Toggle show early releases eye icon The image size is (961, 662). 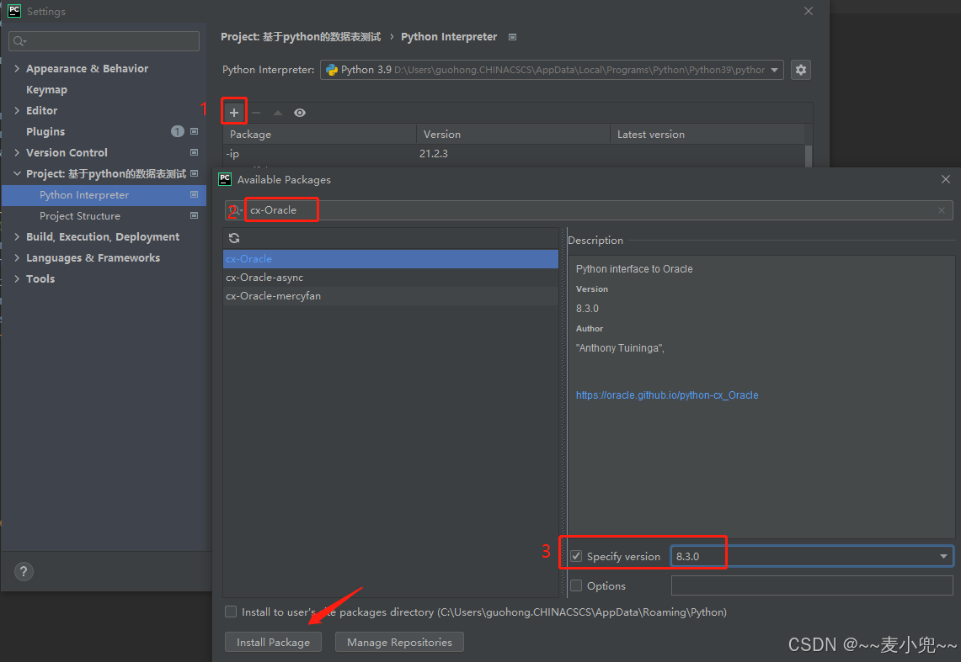tap(300, 113)
